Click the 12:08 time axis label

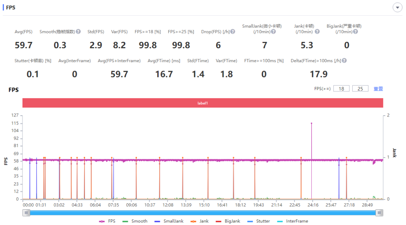point(168,205)
